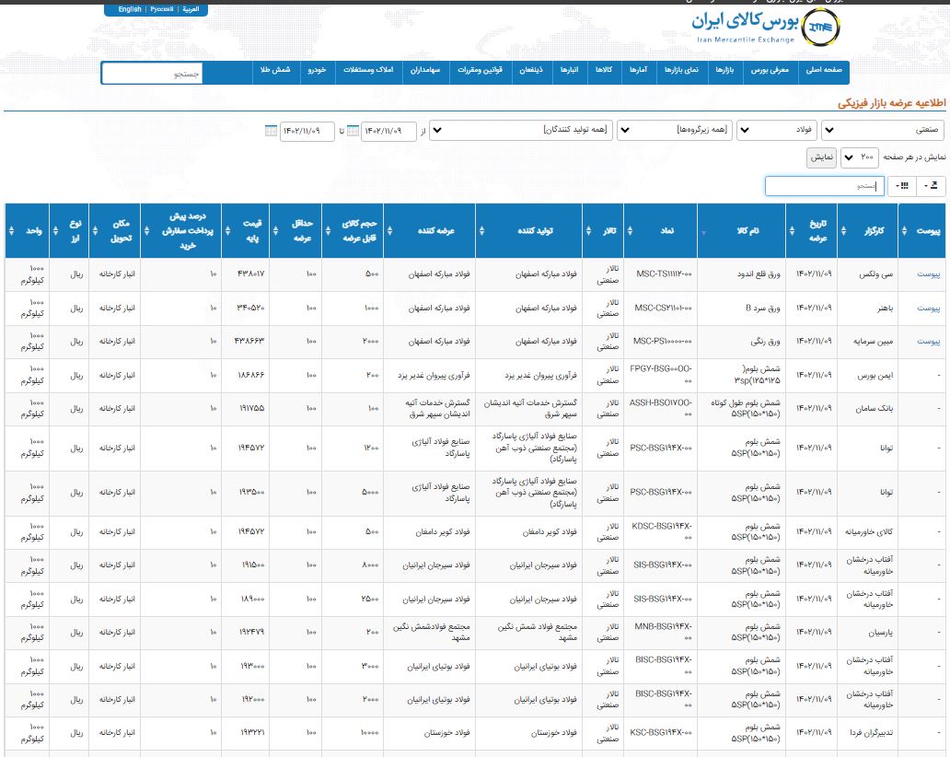Switch site language to Русский
This screenshot has width=950, height=757.
tap(162, 9)
